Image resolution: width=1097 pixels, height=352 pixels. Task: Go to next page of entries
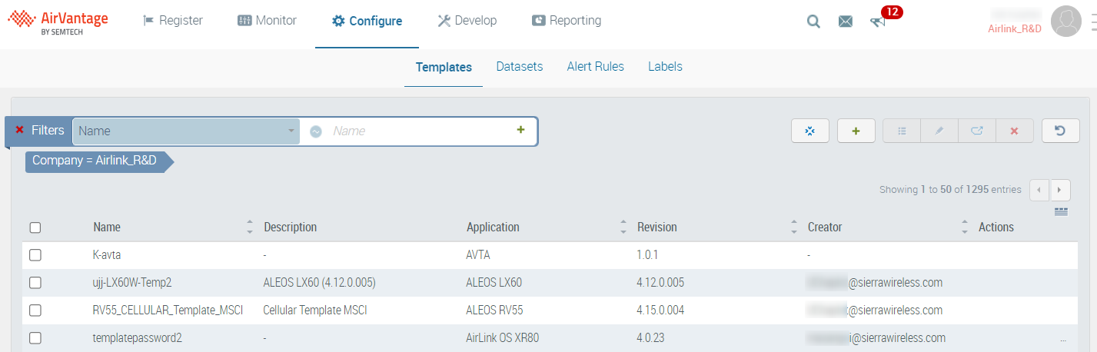coord(1061,190)
